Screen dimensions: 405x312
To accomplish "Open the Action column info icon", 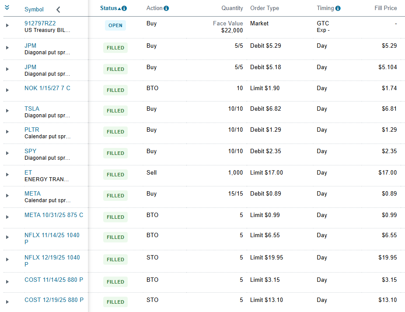I will [166, 8].
